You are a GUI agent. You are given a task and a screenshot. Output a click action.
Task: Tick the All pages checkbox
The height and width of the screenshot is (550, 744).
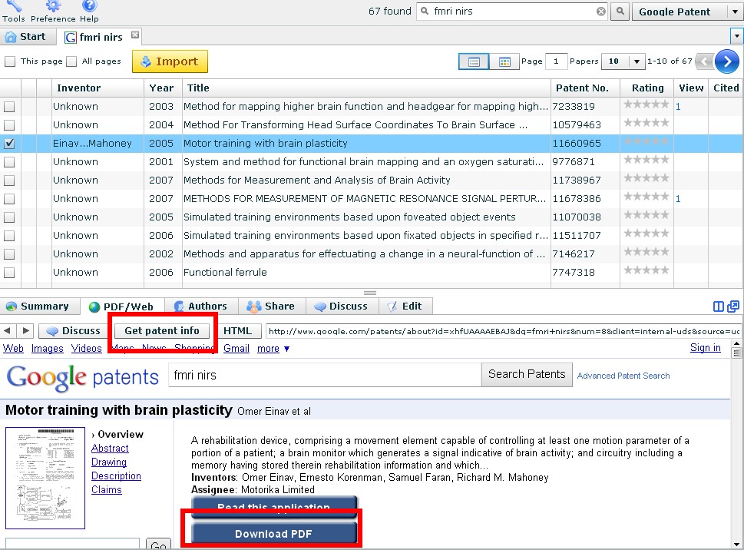[x=71, y=61]
